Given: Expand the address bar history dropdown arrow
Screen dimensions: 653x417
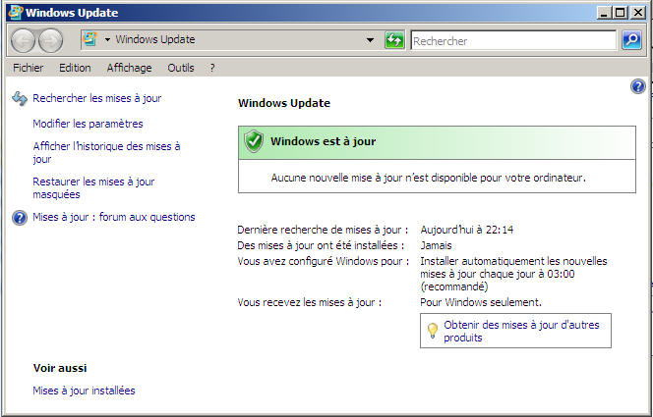Looking at the screenshot, I should click(x=370, y=40).
